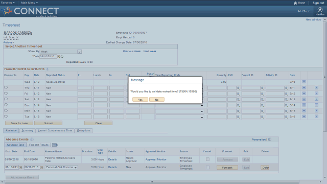
Task: Go to Previous Week link
Action: pos(132,51)
